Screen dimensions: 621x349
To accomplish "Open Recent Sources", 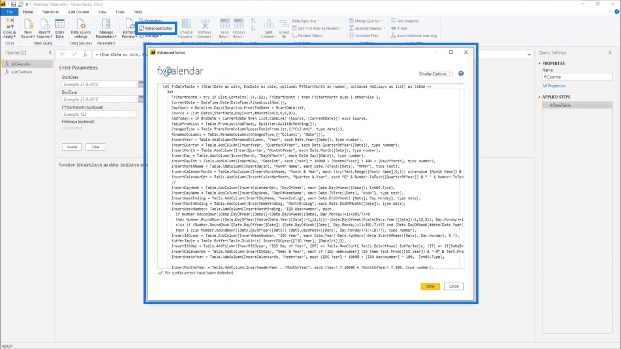I will [44, 29].
